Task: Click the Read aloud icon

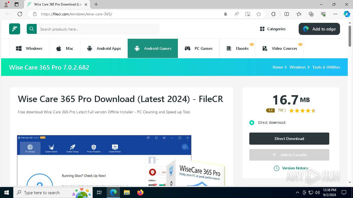Action: tap(237, 14)
